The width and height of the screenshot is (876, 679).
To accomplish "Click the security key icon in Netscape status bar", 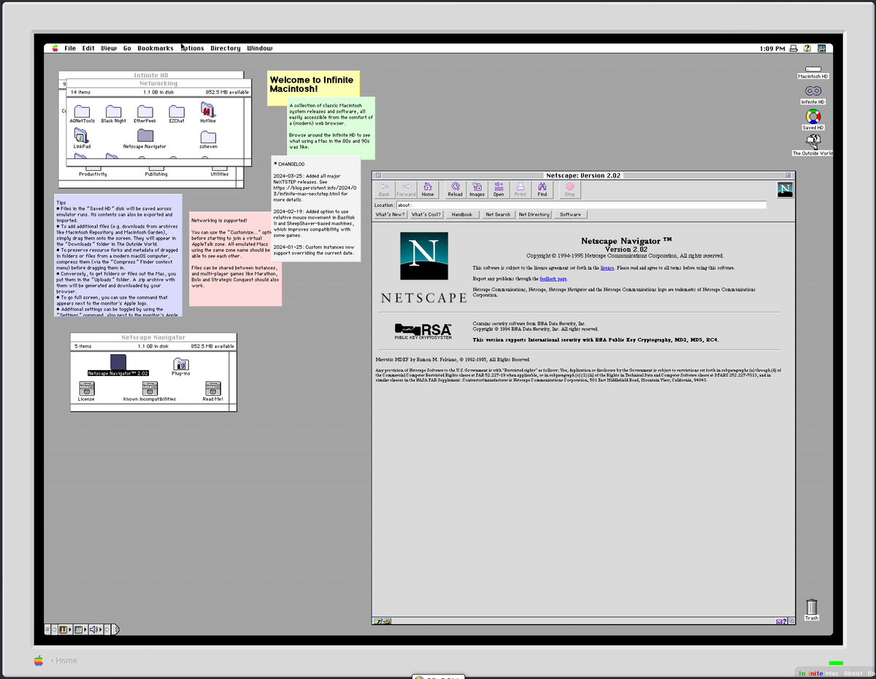I will click(383, 621).
